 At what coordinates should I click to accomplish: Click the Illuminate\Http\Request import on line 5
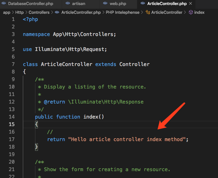tap(70, 49)
